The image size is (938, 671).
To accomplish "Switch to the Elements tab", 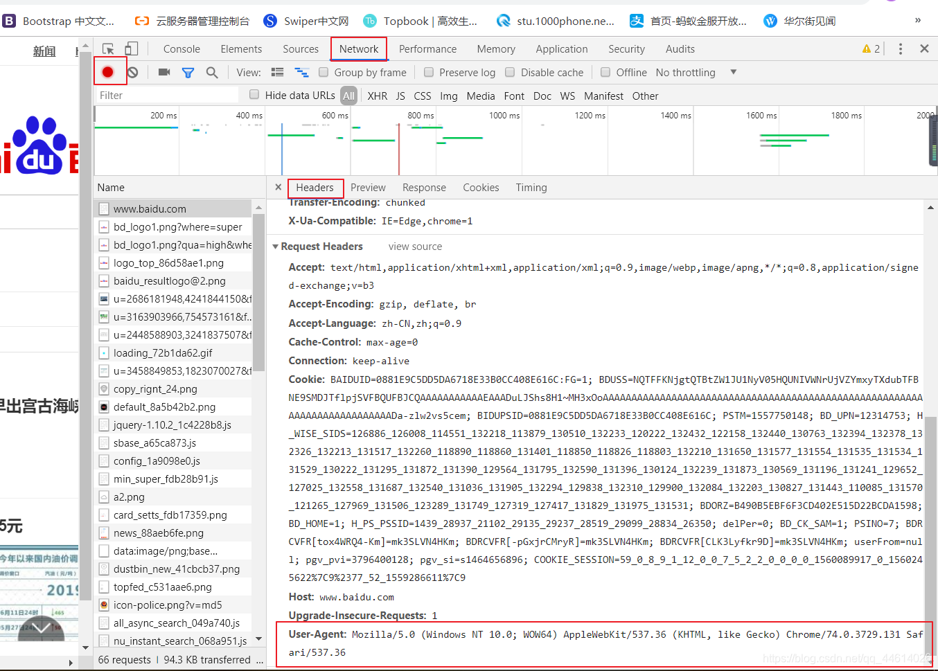I will (x=241, y=48).
